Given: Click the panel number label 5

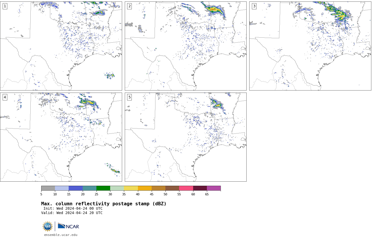Looking at the screenshot, I should [129, 97].
